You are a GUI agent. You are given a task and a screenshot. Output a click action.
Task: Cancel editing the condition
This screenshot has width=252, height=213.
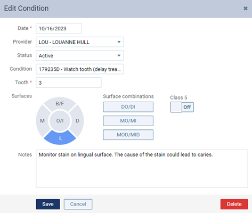point(78,204)
